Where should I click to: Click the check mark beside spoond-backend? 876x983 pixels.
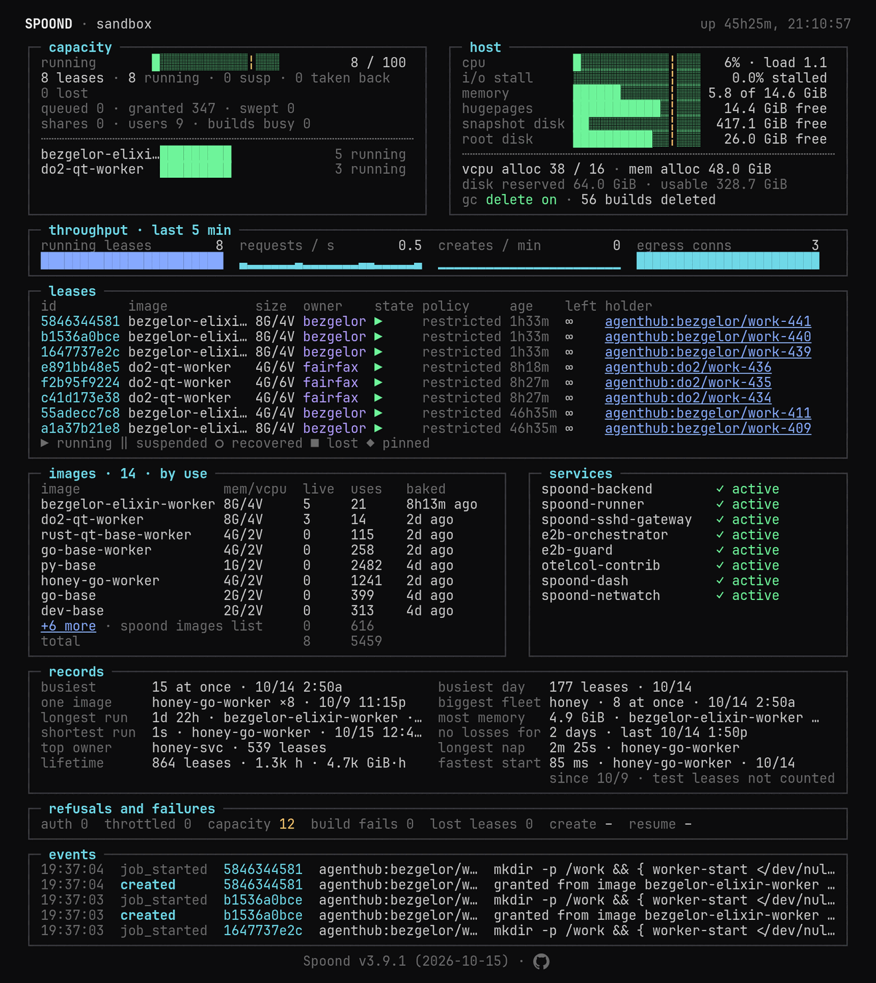click(x=720, y=489)
